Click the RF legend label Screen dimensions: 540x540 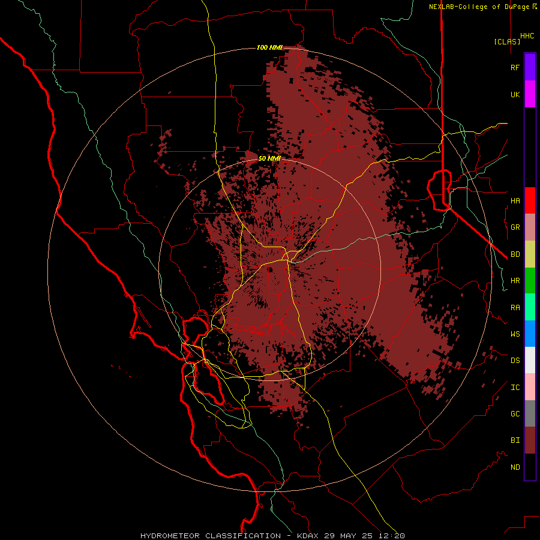coord(515,67)
